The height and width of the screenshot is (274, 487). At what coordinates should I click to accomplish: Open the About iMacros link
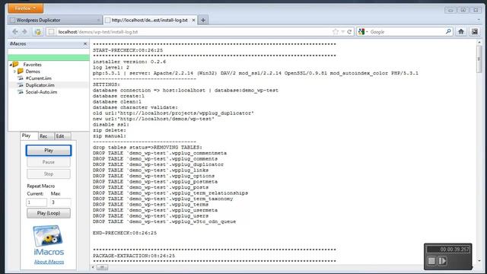point(49,262)
